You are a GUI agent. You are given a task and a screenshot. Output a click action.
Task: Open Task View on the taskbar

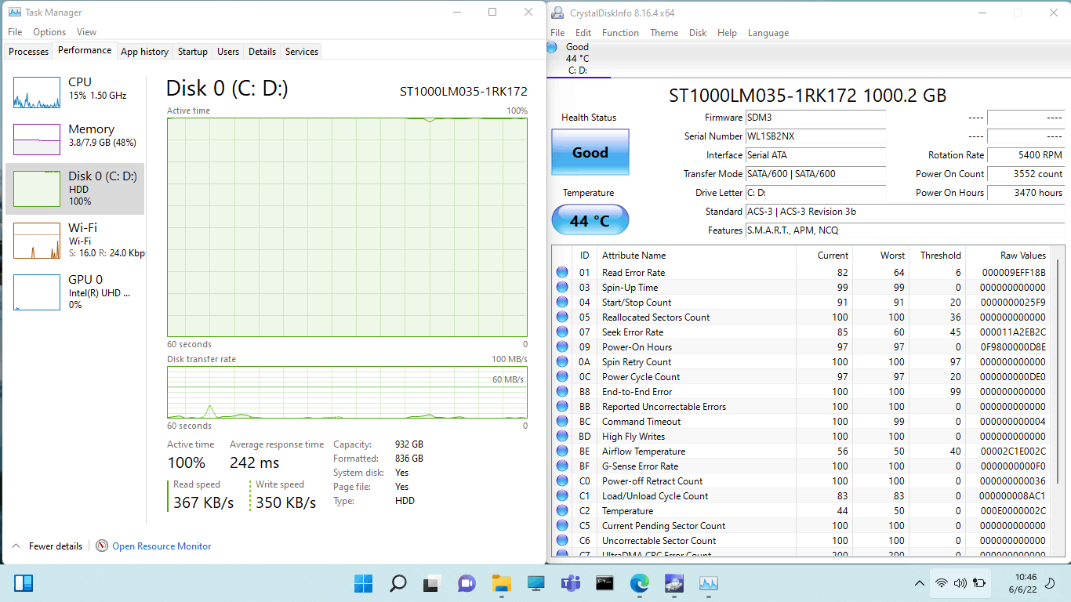coord(432,583)
